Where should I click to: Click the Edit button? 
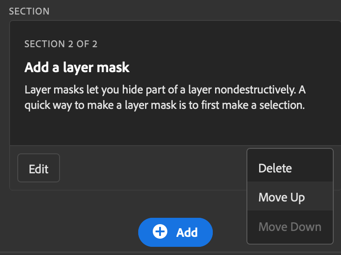39,169
